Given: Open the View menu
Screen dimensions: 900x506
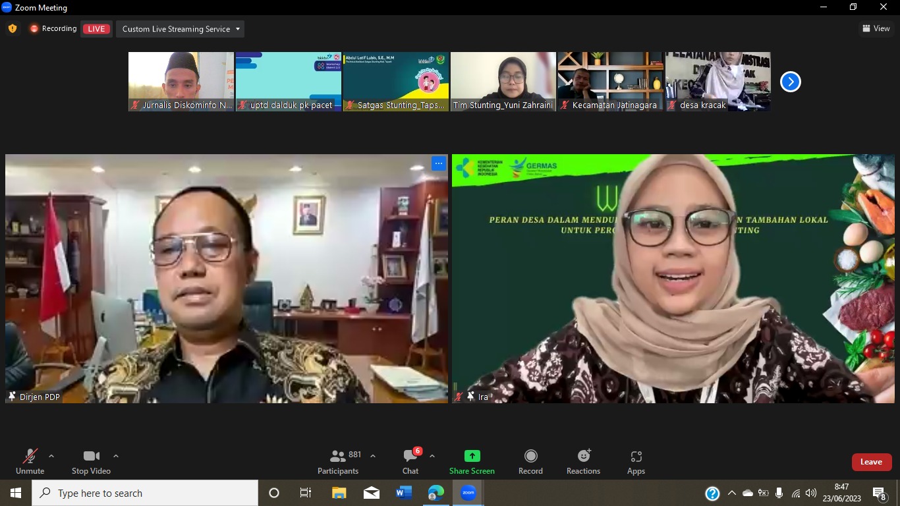Looking at the screenshot, I should point(877,28).
